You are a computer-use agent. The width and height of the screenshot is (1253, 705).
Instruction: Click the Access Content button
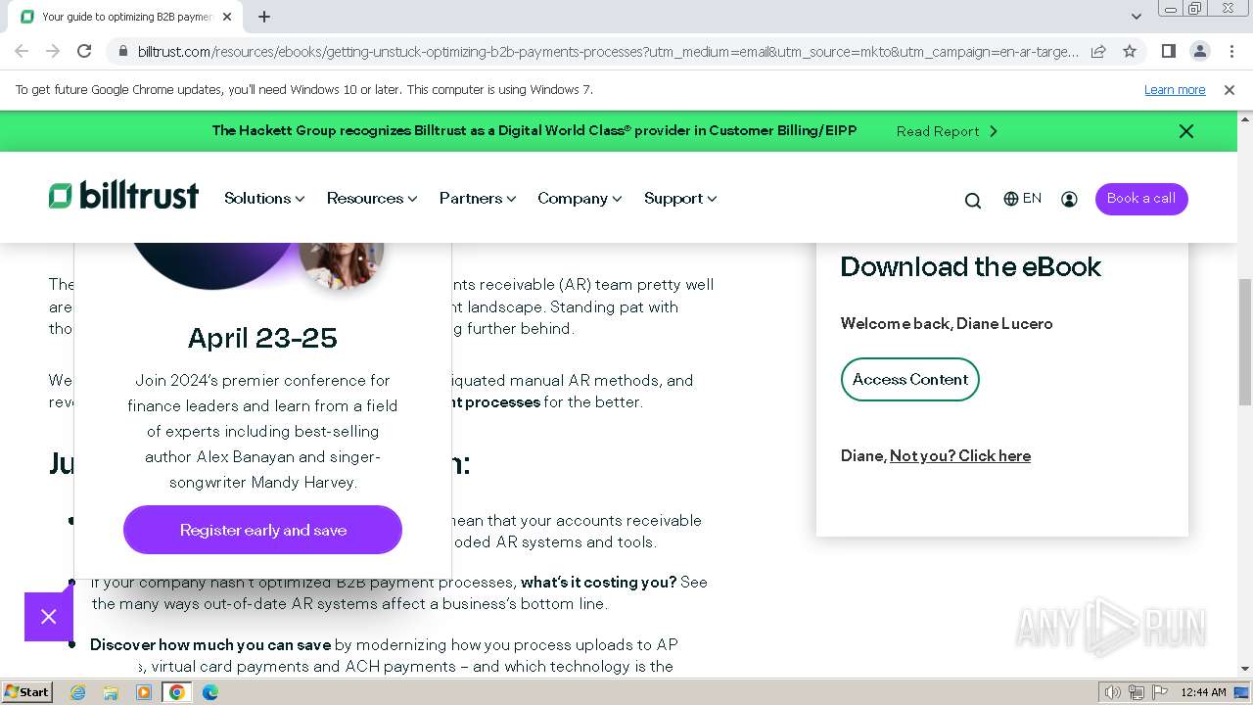coord(910,380)
